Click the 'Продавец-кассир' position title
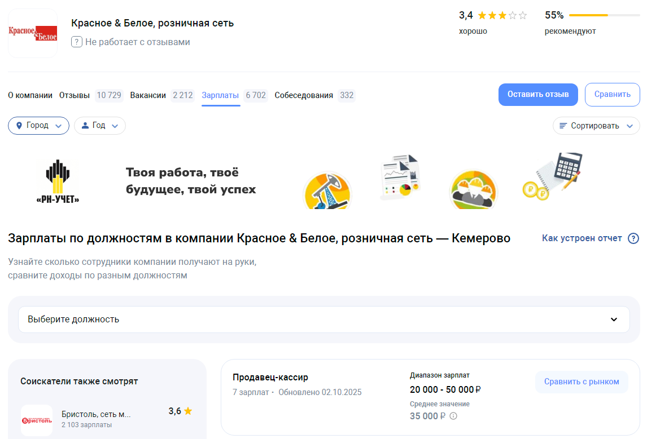Viewport: 669px width, 439px height. click(270, 377)
